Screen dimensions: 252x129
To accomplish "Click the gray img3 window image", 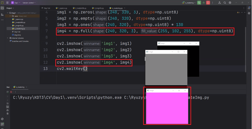I will pos(166,69).
